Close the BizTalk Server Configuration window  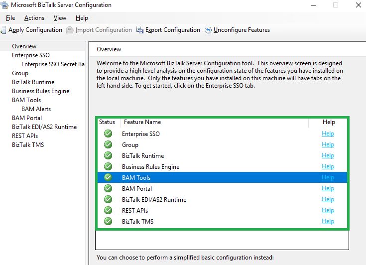pos(359,5)
